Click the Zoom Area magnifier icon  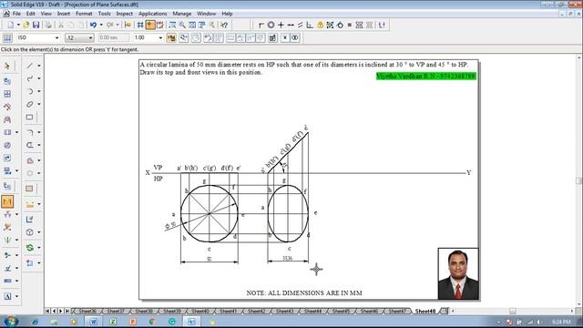click(x=172, y=25)
